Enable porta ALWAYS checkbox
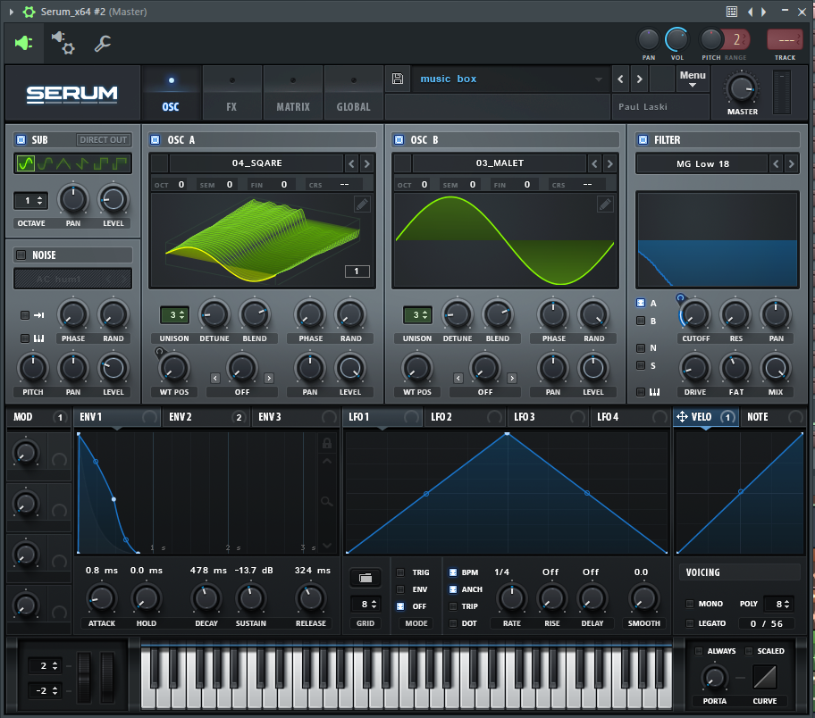 [x=699, y=651]
